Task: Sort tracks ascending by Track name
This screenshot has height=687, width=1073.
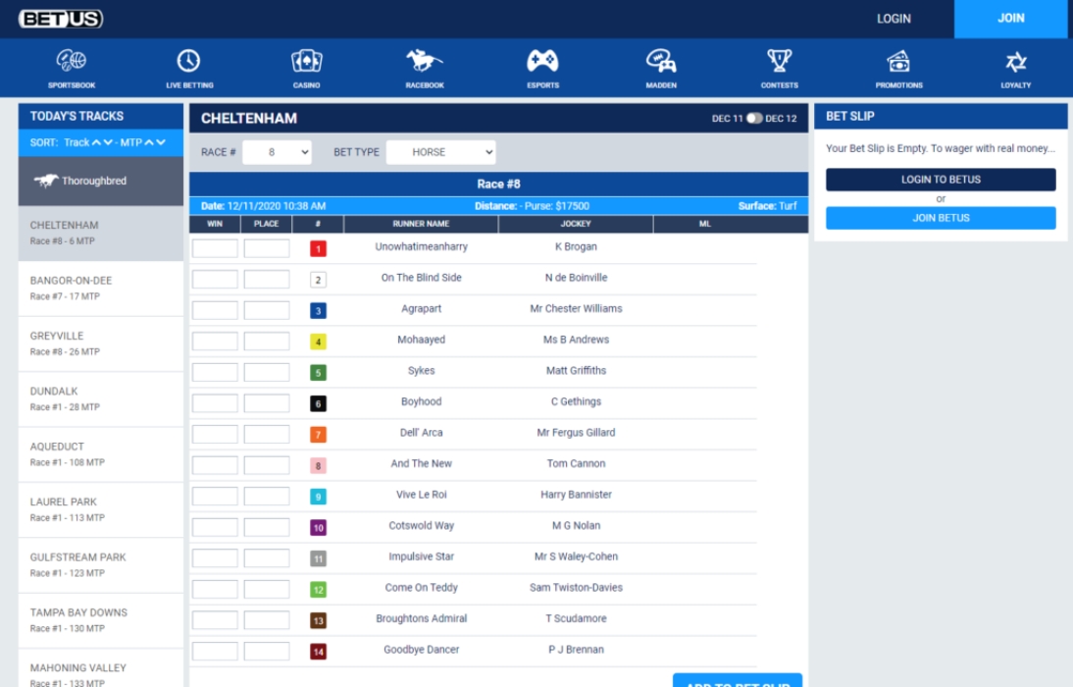Action: (x=96, y=142)
